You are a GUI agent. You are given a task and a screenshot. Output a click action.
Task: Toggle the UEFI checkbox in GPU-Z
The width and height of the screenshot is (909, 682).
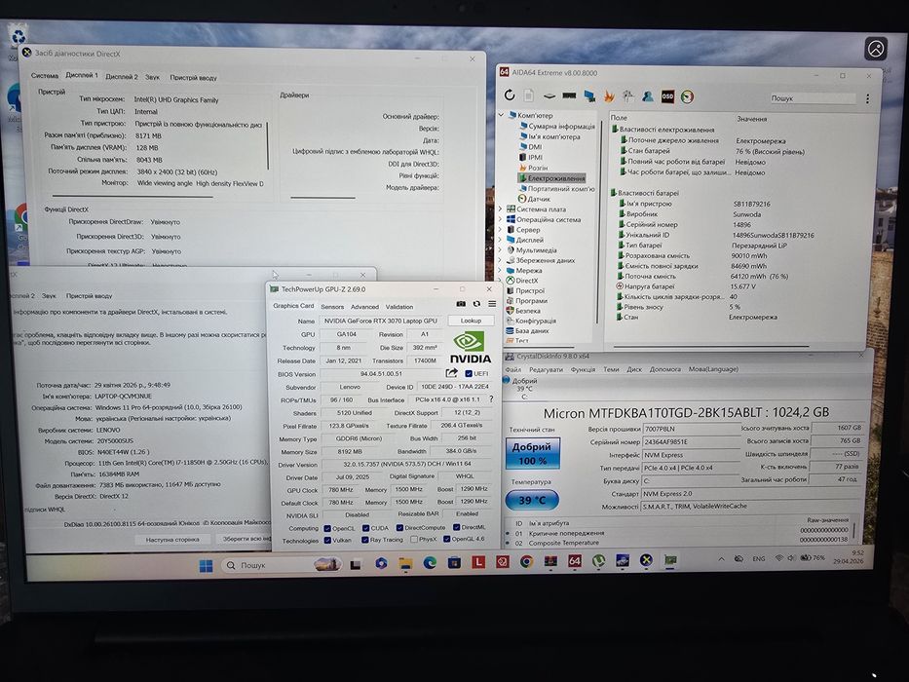point(469,374)
